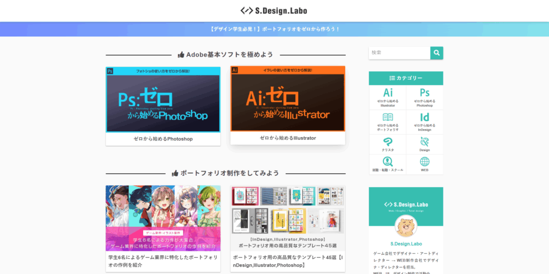Click the sidebar profile S.Design.Labo logo
Viewport: 549px width, 274px height.
pos(406,204)
